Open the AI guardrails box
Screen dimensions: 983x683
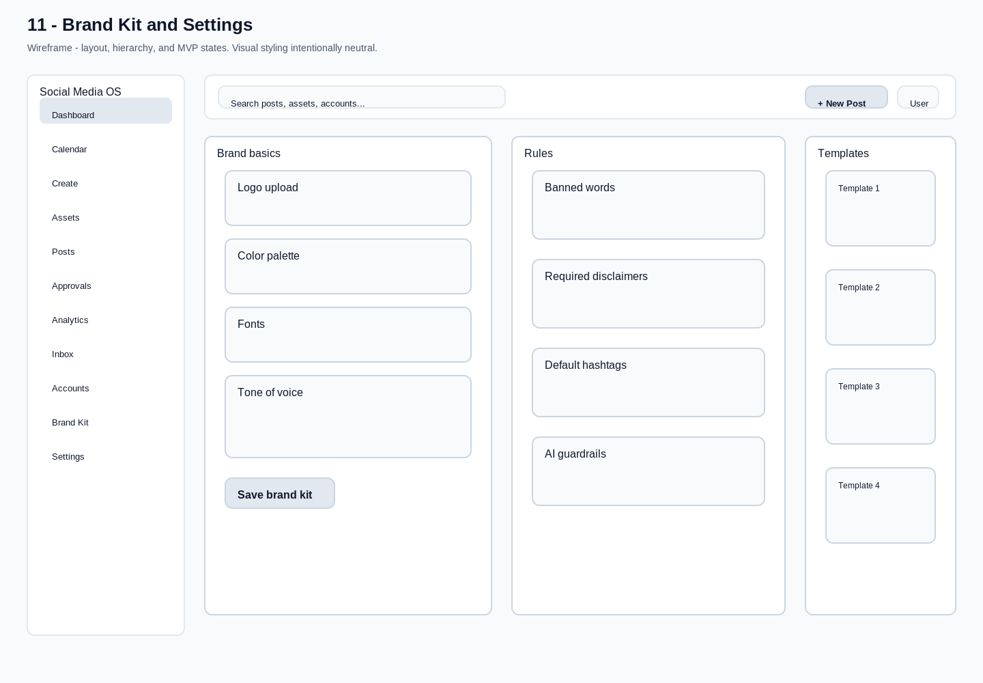click(x=649, y=471)
